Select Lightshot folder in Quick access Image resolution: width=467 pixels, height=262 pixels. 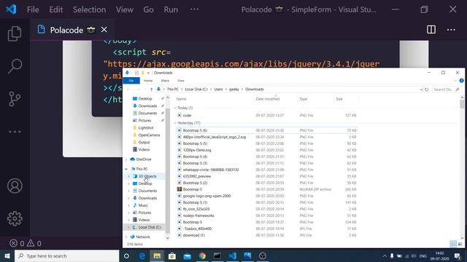(x=146, y=128)
